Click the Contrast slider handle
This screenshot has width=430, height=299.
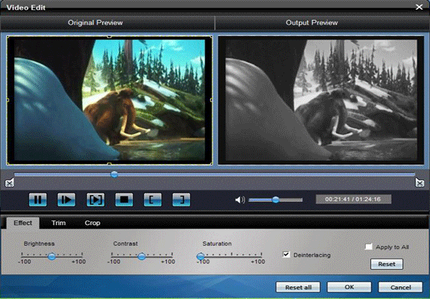point(141,256)
